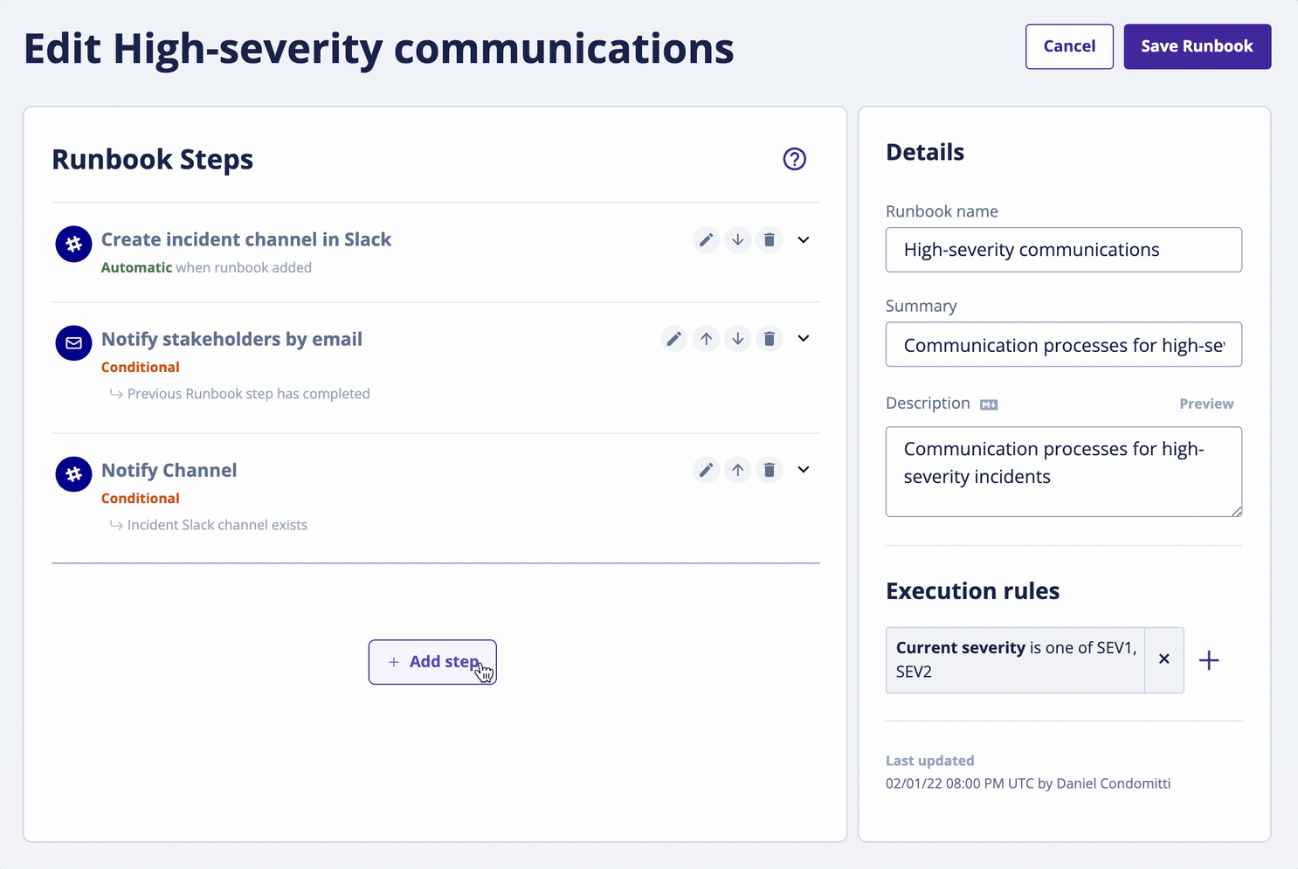Click the Execution rules heading
This screenshot has width=1298, height=869.
(972, 591)
